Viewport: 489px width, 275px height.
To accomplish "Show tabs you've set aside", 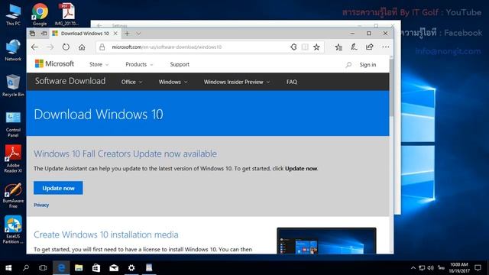I will [32, 34].
